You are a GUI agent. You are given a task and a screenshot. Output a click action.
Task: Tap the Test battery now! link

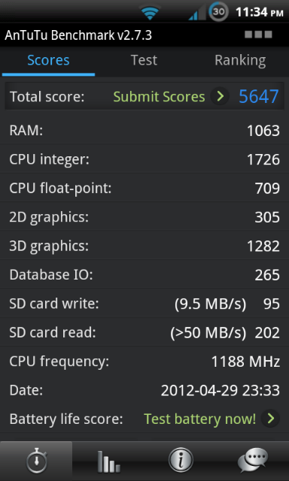click(x=200, y=419)
